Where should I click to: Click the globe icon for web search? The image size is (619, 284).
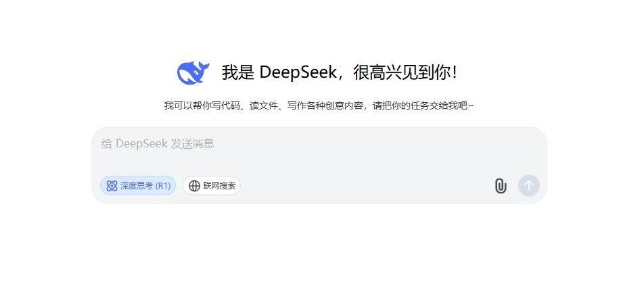194,186
